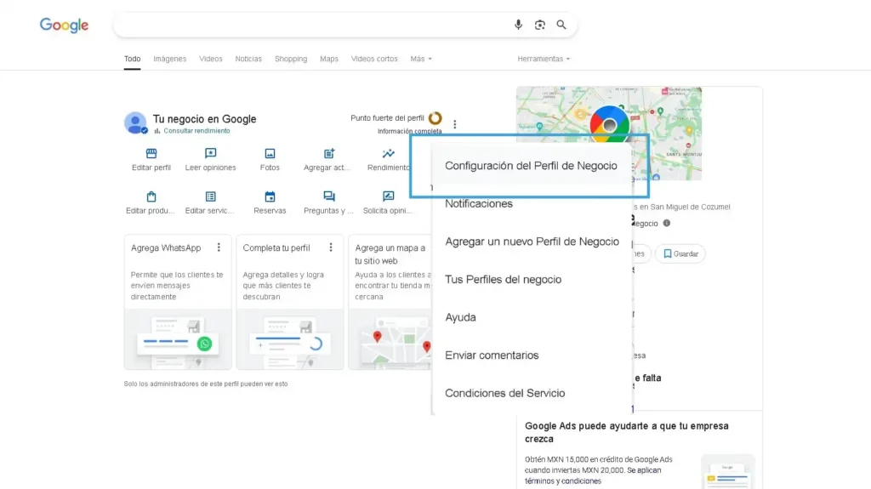Click the Google Ads promo thumbnail

click(x=728, y=472)
